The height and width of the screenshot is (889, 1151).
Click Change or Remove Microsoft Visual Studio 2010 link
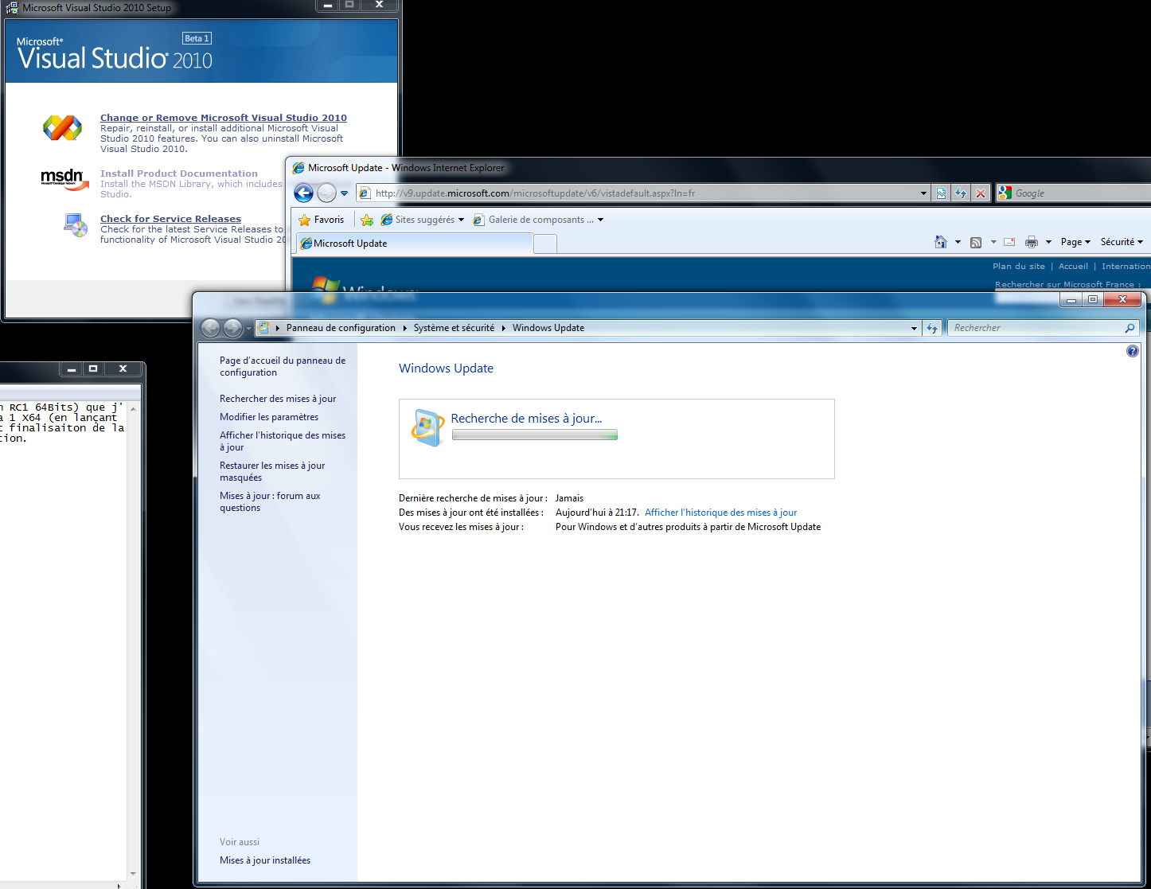coord(224,118)
